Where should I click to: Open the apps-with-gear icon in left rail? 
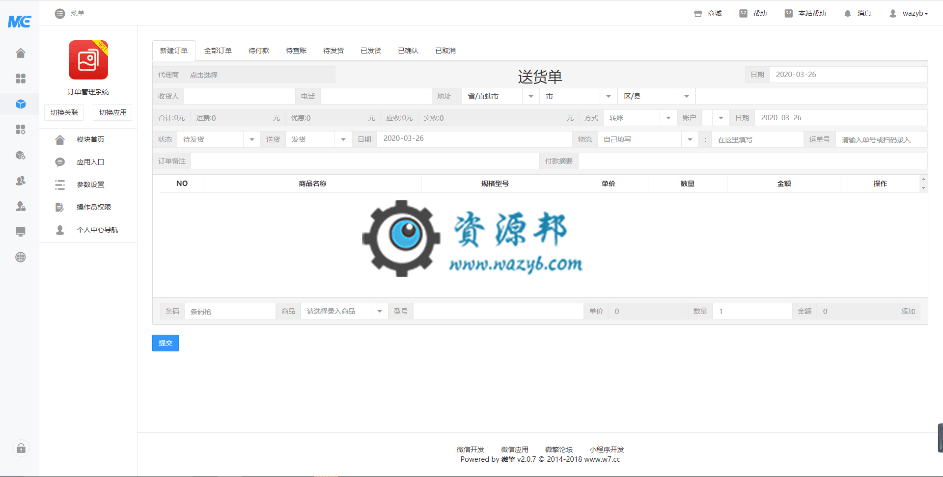(21, 130)
